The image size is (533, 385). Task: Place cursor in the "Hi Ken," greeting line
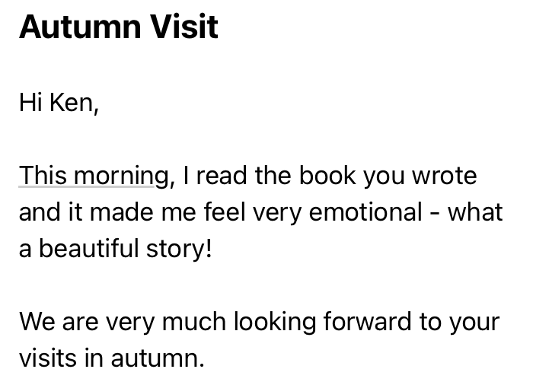59,103
